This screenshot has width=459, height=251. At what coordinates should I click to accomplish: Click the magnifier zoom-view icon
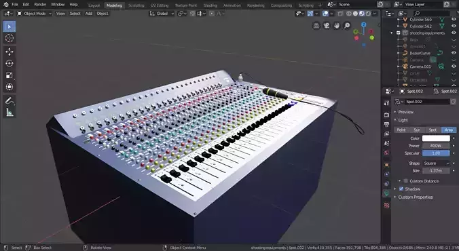(347, 26)
